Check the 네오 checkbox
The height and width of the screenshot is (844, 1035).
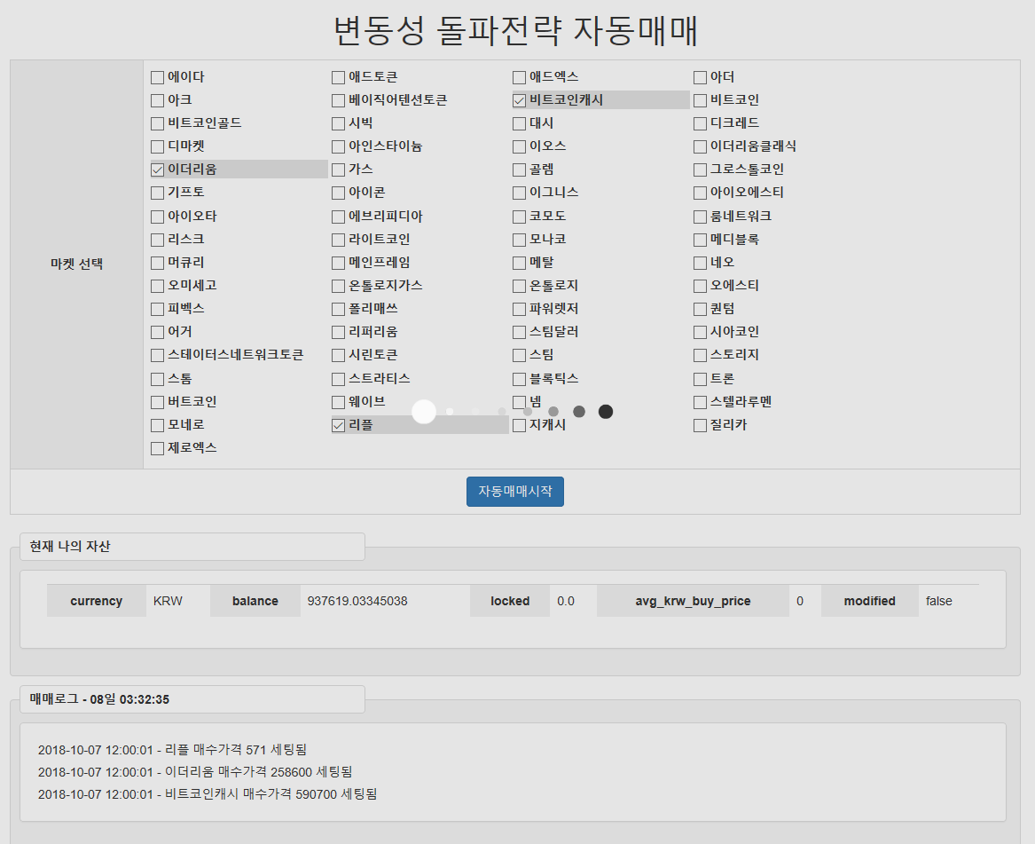700,263
